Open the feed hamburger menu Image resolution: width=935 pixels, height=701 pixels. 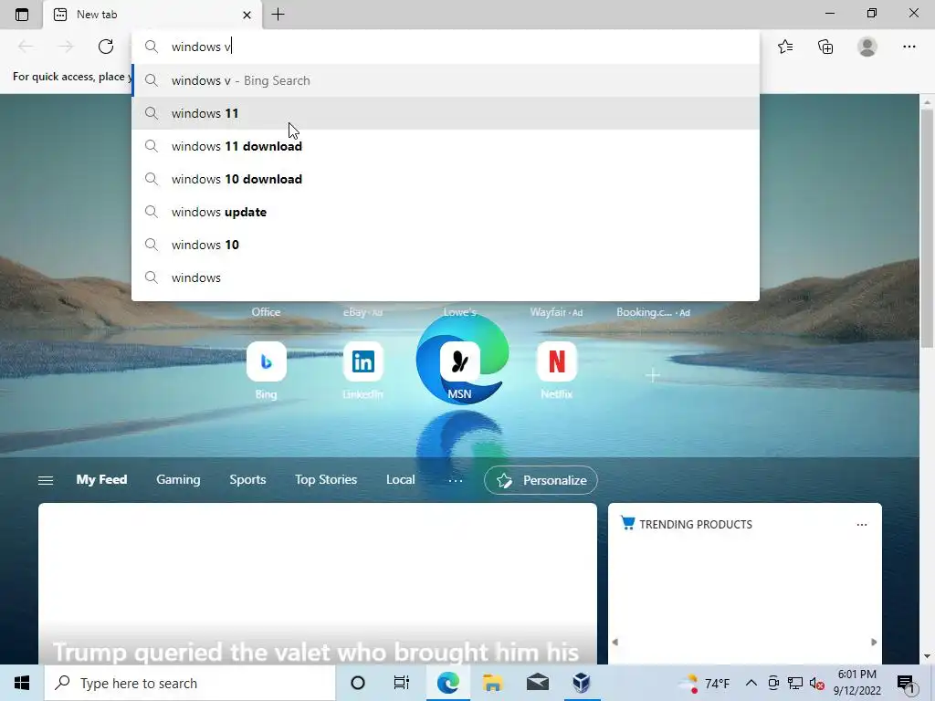(46, 480)
